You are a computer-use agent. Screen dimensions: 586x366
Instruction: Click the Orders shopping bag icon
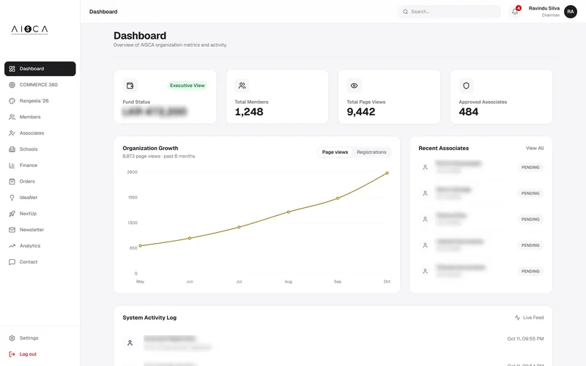(x=12, y=182)
